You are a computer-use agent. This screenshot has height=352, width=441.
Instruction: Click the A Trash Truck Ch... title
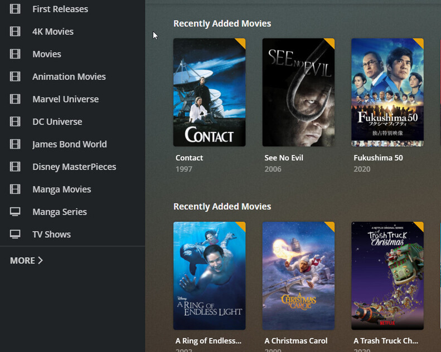pos(386,341)
